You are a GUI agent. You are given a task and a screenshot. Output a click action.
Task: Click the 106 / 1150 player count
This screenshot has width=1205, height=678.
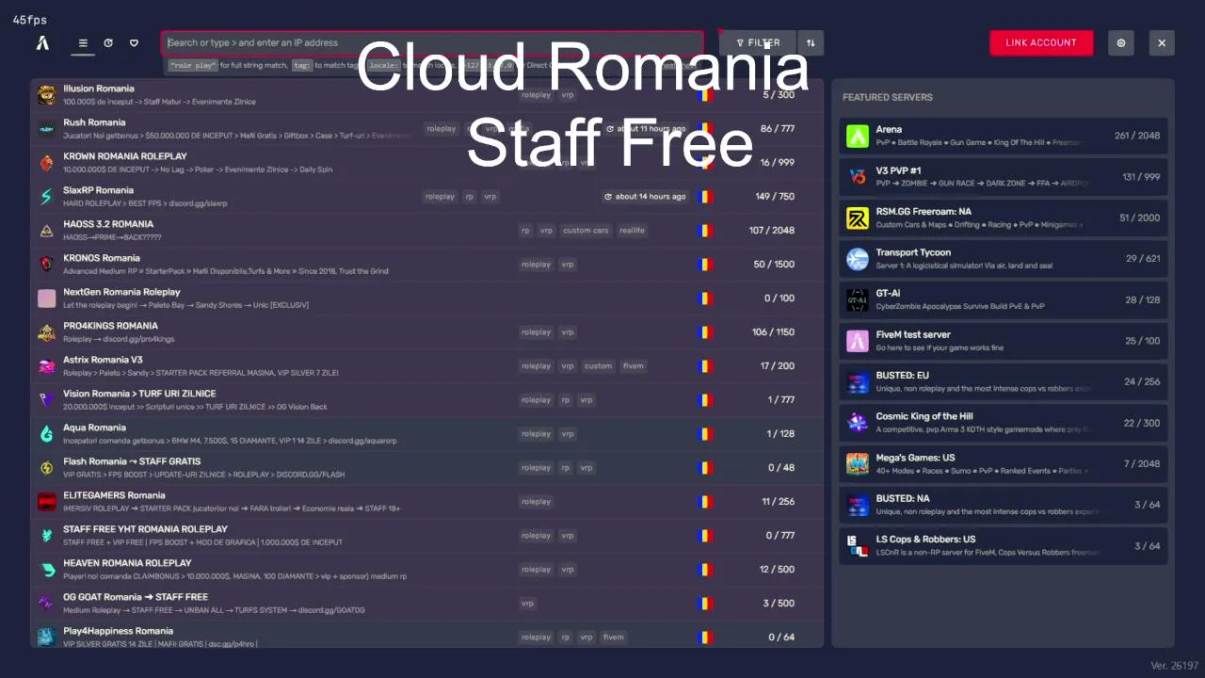pos(773,332)
